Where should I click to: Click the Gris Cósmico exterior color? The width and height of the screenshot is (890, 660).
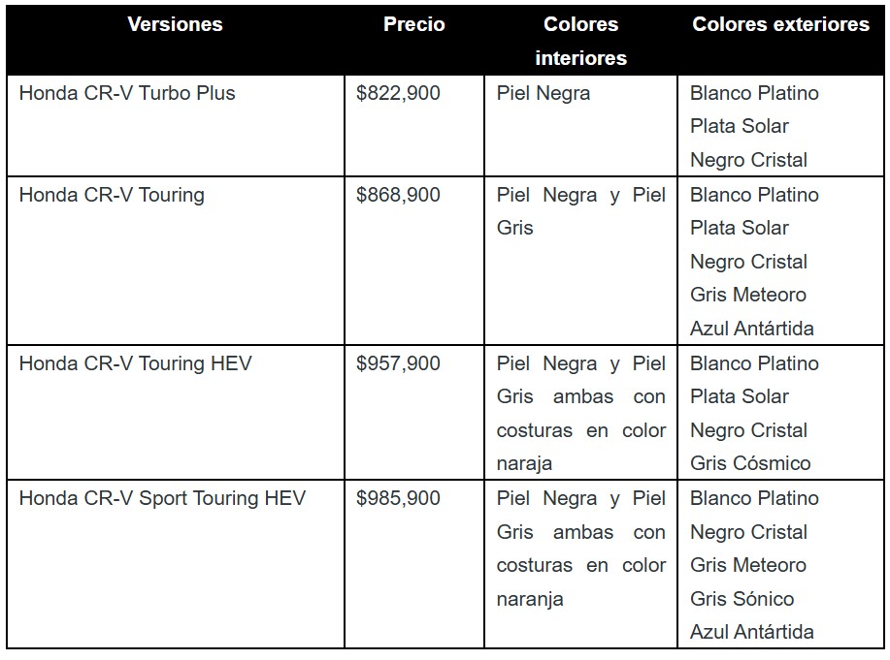click(750, 463)
